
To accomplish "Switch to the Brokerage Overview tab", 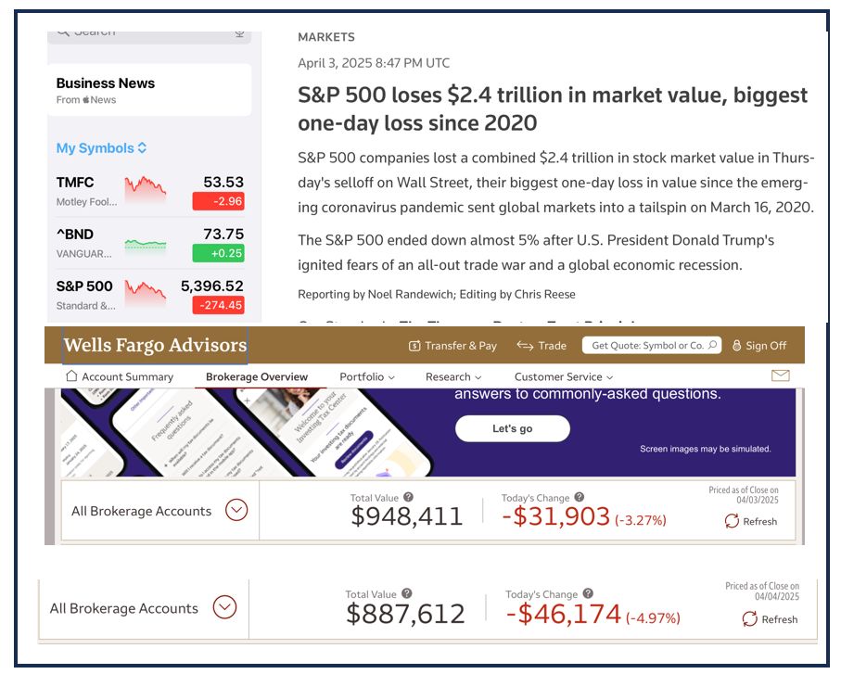I will [x=257, y=377].
